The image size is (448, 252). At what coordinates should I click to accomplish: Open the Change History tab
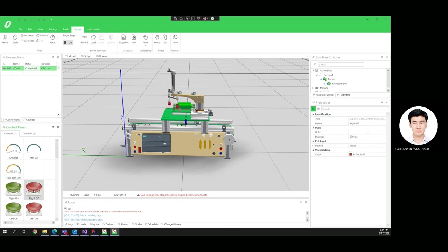(171, 224)
